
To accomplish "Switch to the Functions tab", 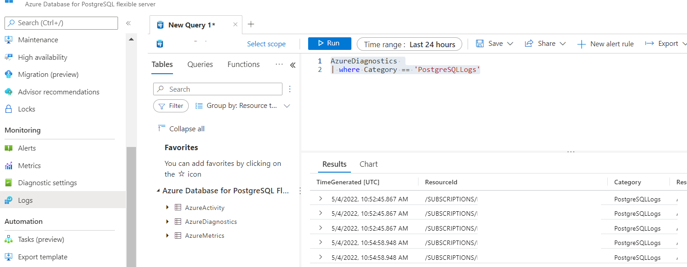I will click(244, 64).
